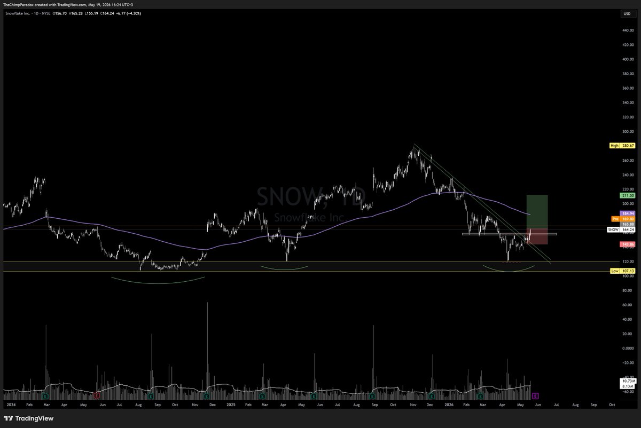This screenshot has width=641, height=428.
Task: Click the SNOW 164.24 last price label
Action: (621, 230)
